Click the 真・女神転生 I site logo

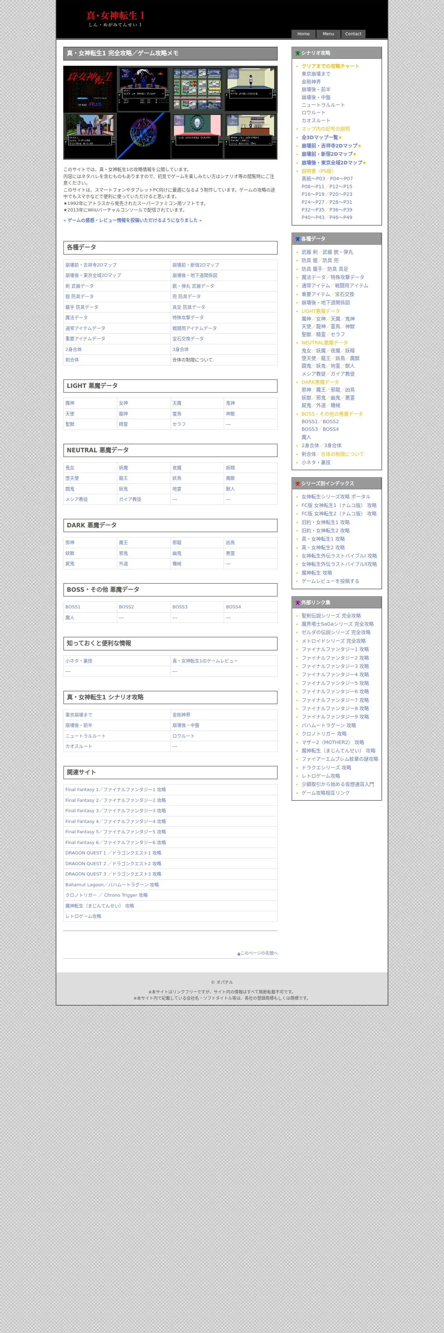coord(115,19)
